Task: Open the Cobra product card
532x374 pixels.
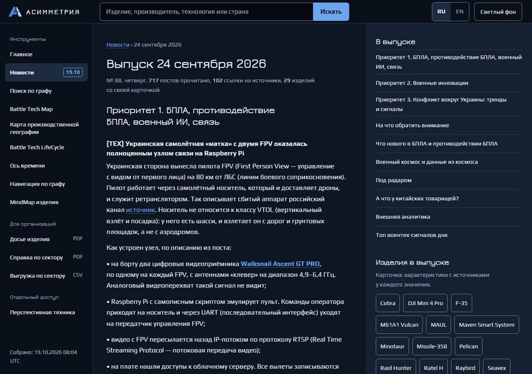Action: point(388,303)
